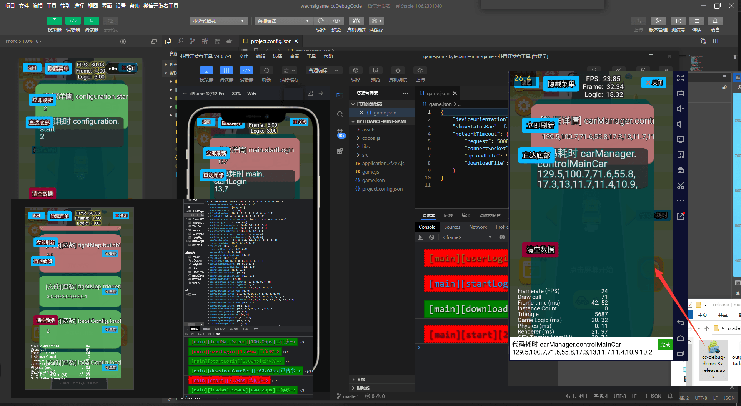Open Douyin explorer folder sidebar icon
The image size is (741, 406).
coord(340,96)
